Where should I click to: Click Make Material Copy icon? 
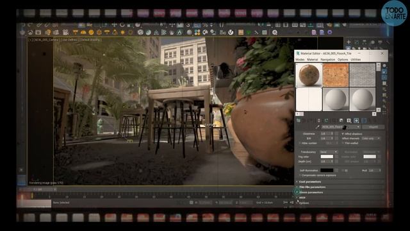[326, 121]
